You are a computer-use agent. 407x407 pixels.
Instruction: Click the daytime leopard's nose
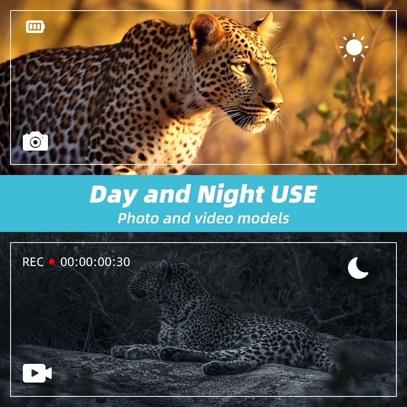pyautogui.click(x=274, y=105)
